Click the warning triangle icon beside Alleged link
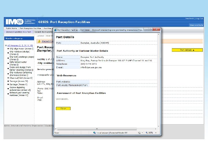 click(39, 41)
